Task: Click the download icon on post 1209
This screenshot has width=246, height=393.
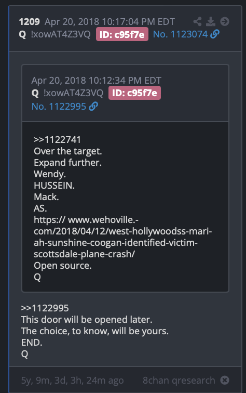Action: coord(211,21)
